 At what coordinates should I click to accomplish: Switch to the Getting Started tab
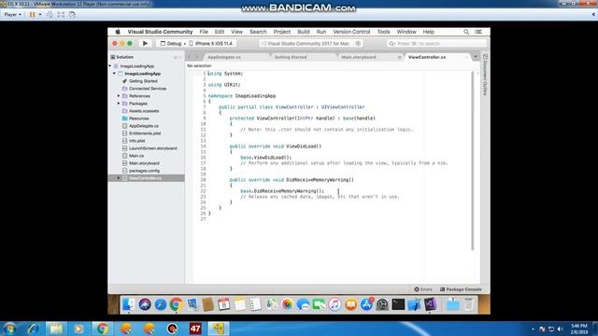point(291,57)
